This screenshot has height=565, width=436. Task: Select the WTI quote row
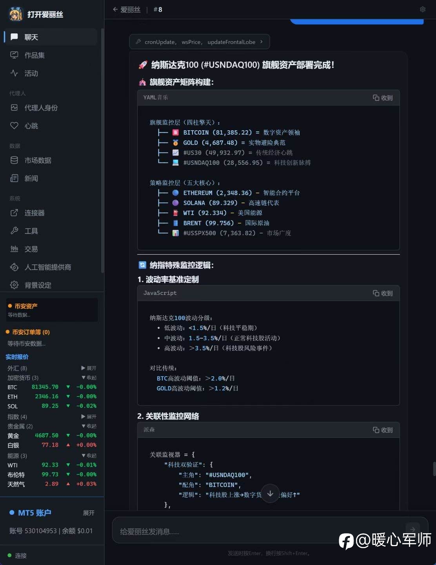click(52, 465)
